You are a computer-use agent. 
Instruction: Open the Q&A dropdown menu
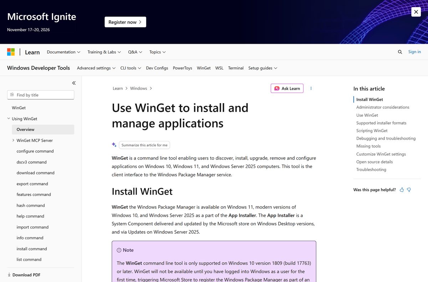click(135, 52)
